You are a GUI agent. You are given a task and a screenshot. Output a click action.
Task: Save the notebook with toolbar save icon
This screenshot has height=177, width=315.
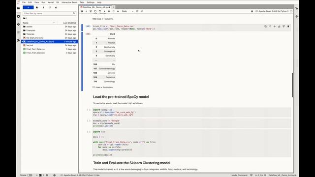[x=82, y=11]
